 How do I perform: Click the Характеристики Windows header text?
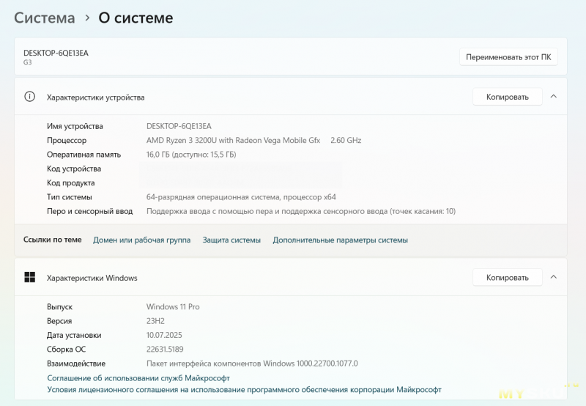tap(92, 278)
